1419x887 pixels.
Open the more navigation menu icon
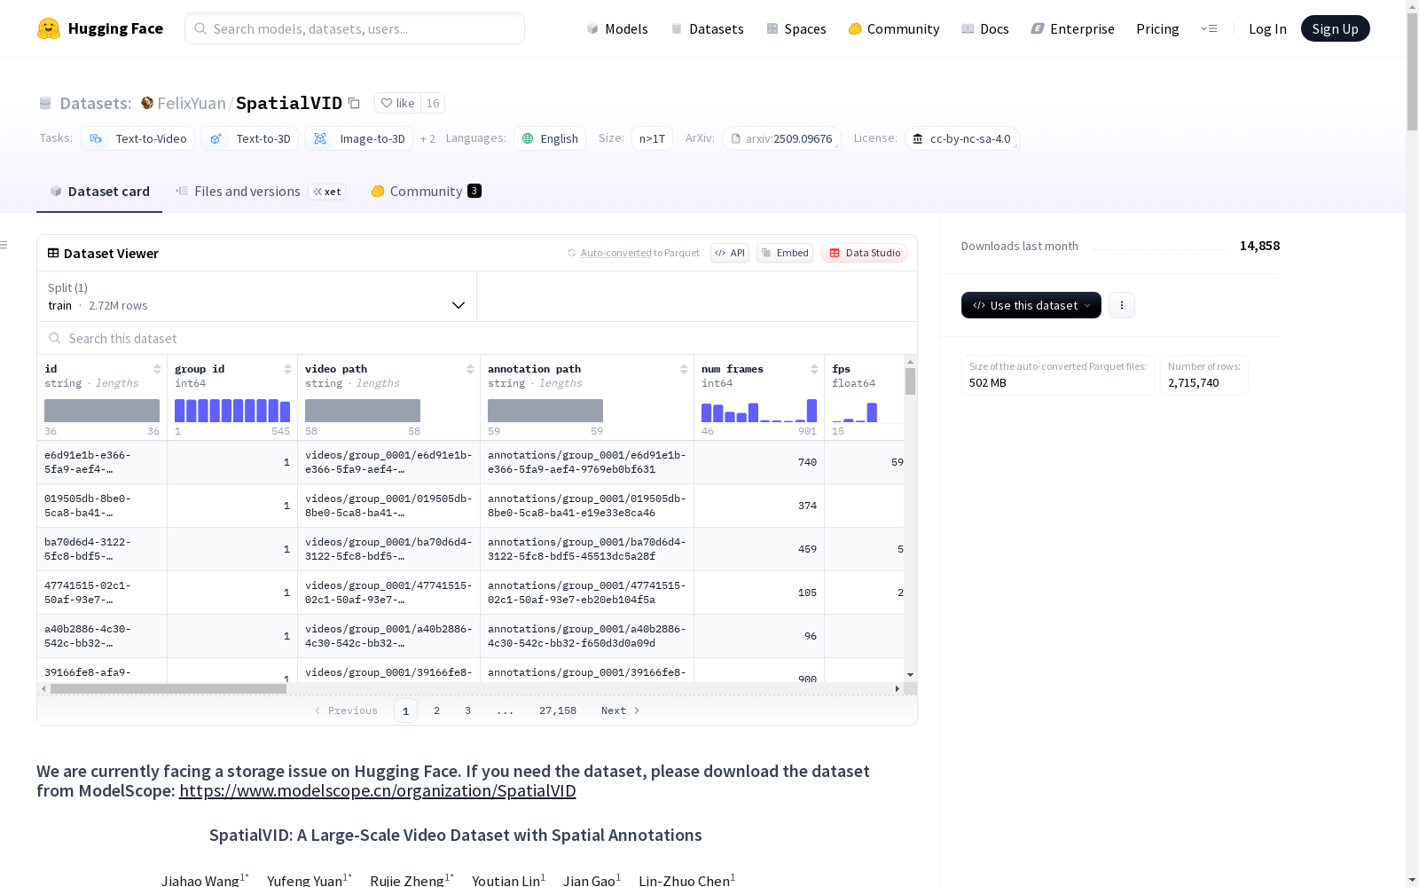tap(1209, 28)
